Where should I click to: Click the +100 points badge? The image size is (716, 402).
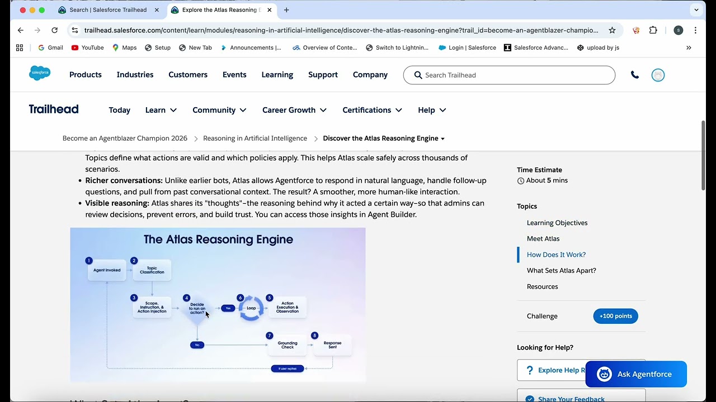click(x=616, y=316)
